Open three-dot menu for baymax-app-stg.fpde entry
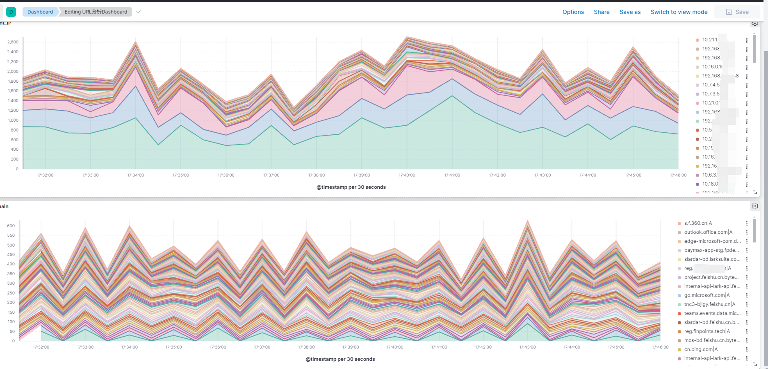Screen dimensions: 768x369 tap(747, 250)
